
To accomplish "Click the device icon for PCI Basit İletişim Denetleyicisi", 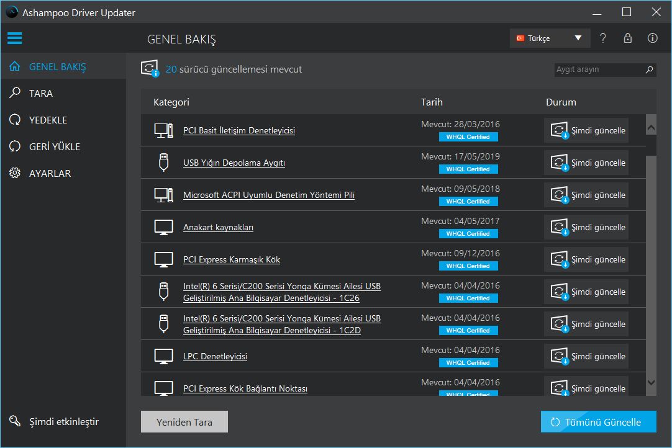I will [x=164, y=130].
